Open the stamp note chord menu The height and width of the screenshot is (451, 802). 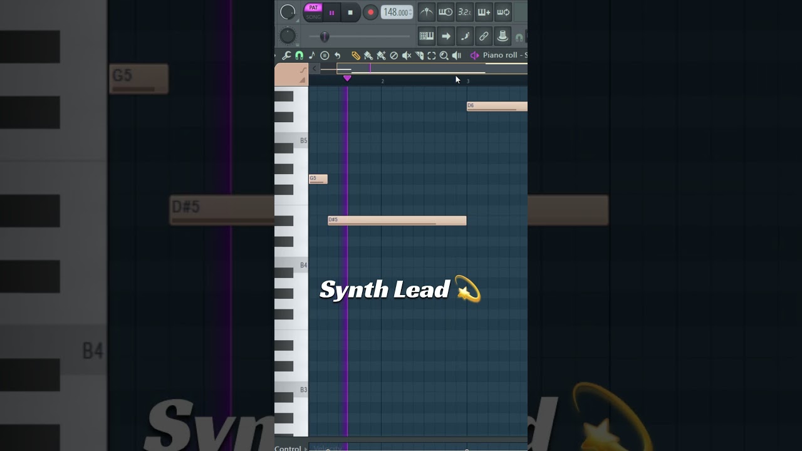(312, 56)
